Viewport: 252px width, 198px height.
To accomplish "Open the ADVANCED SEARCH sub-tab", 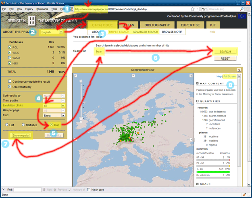I will coord(146,32).
